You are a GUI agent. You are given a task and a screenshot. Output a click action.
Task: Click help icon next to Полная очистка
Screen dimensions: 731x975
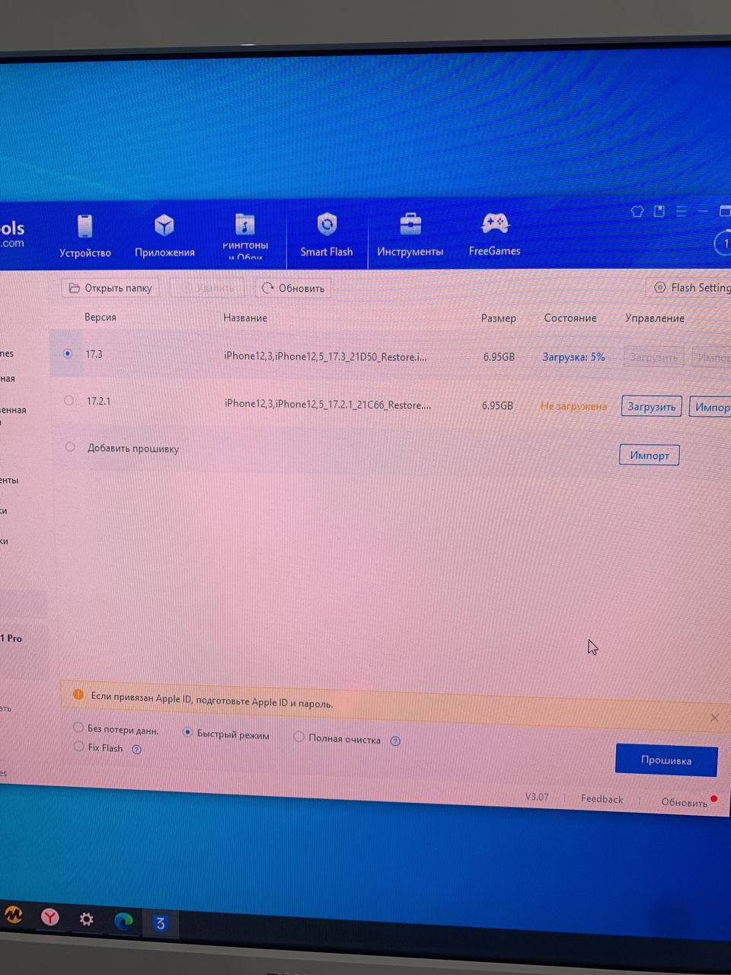395,741
